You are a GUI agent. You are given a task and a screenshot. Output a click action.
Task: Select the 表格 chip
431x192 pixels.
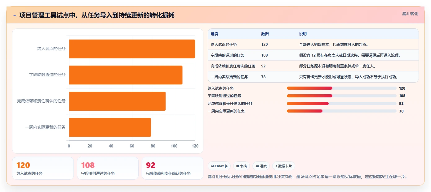click(242, 166)
